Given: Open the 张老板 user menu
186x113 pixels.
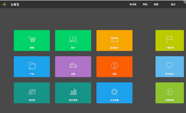Looking at the screenshot, I should (133, 4).
